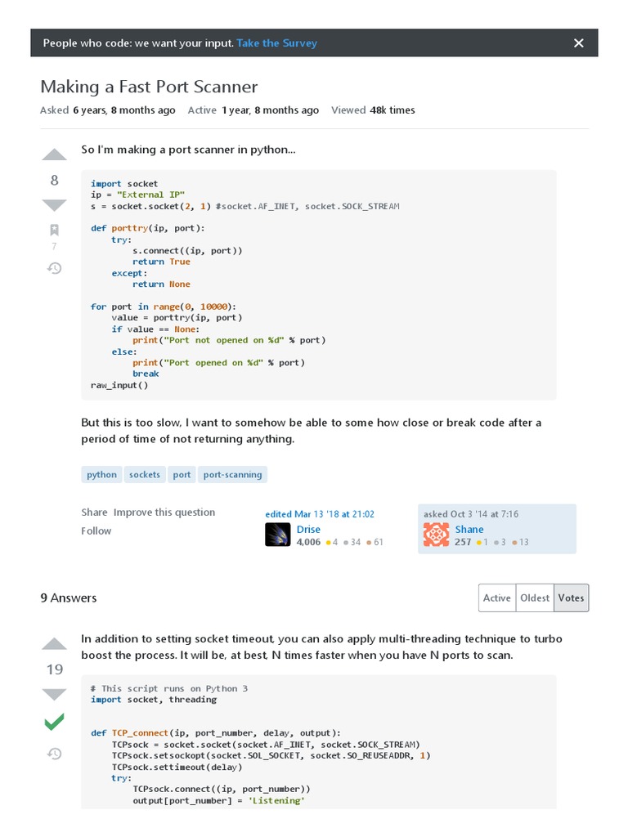The image size is (628, 837).
Task: Sort answers by Oldest
Action: tap(535, 598)
